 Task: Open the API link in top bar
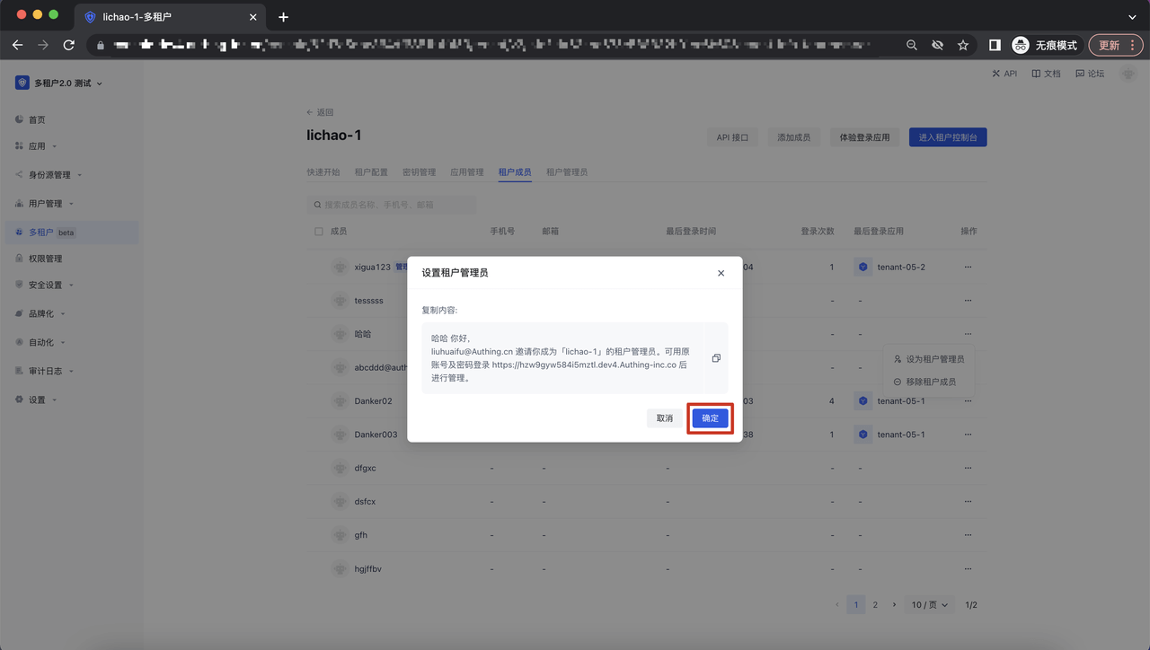pos(1004,74)
